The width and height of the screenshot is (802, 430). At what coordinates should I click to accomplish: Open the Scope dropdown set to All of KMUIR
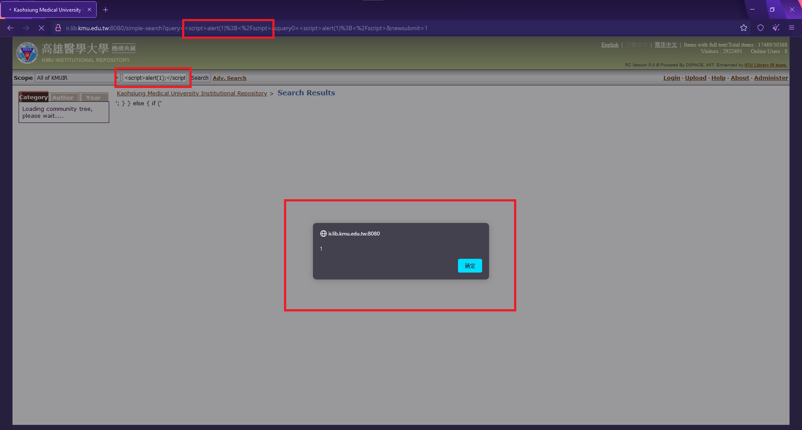(x=77, y=78)
